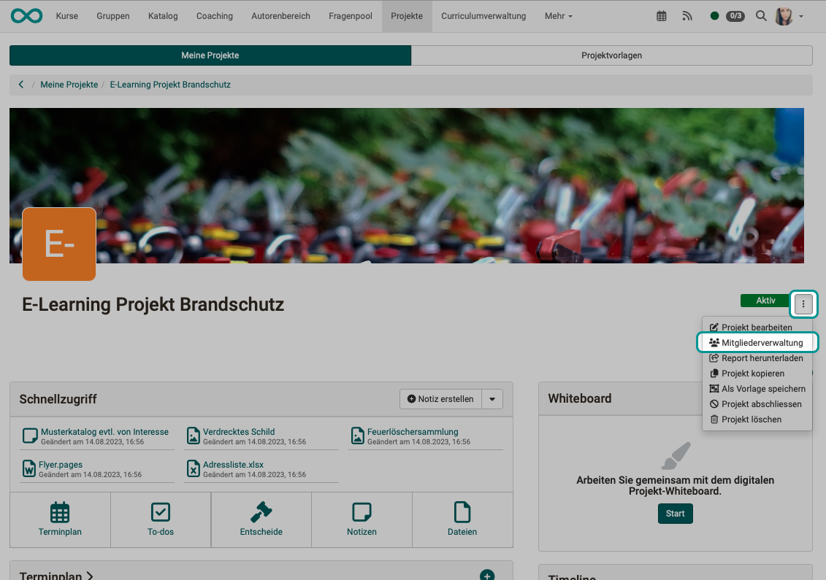Expand the Terminplan section heading
826x580 pixels.
(54, 575)
